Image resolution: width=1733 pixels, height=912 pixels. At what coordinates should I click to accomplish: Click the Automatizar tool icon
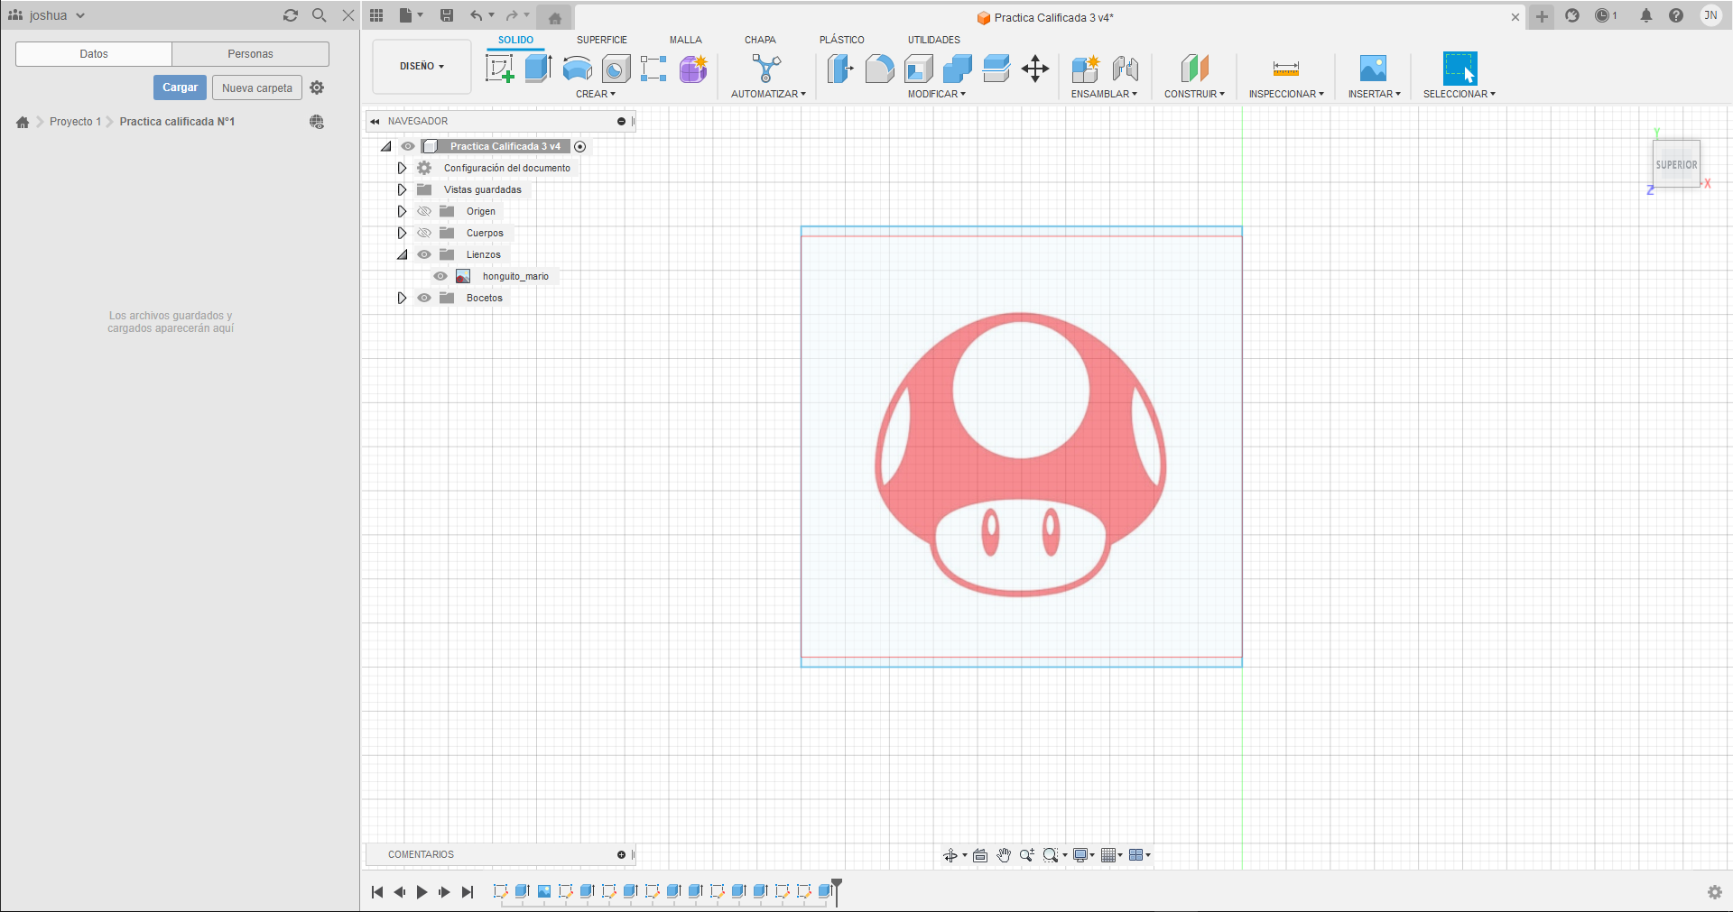pos(766,69)
